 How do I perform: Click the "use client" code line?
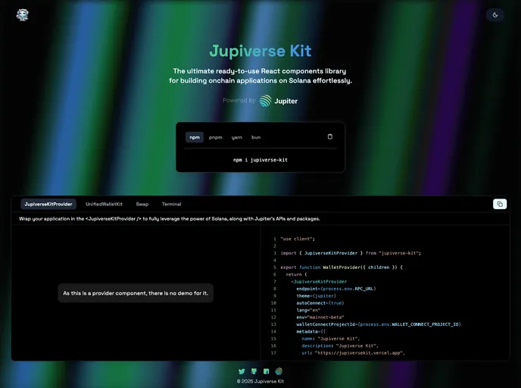point(298,239)
